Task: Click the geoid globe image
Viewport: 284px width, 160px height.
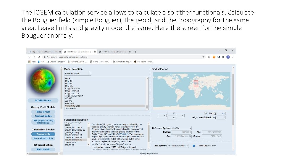Action: click(43, 81)
